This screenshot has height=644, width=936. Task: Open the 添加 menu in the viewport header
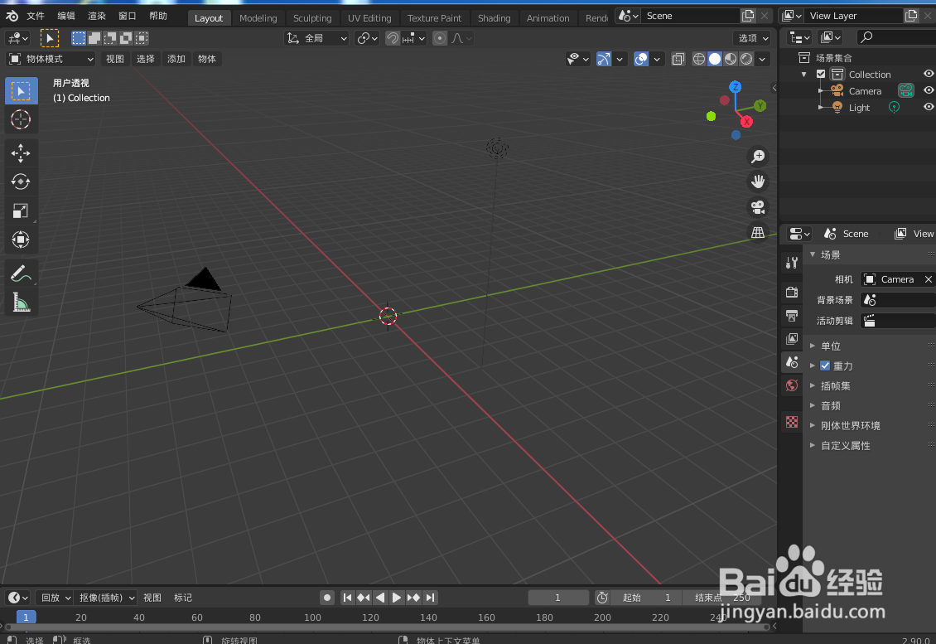(176, 59)
